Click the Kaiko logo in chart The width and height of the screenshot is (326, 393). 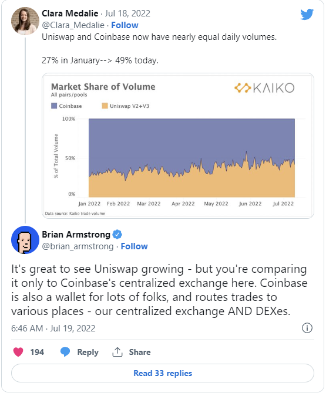[264, 88]
